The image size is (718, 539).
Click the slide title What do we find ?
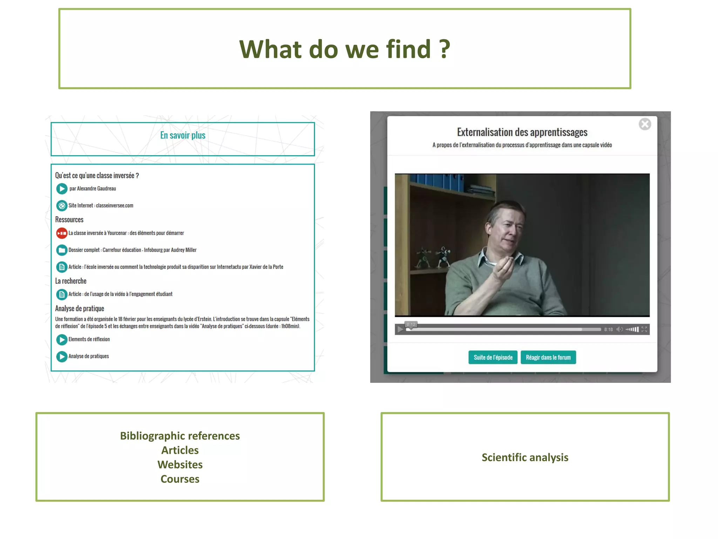(345, 49)
